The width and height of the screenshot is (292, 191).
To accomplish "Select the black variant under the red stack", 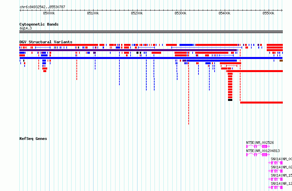I will [x=230, y=100].
